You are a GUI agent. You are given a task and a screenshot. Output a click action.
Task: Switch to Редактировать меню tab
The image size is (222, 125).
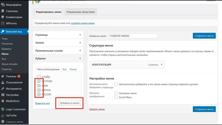(49, 12)
